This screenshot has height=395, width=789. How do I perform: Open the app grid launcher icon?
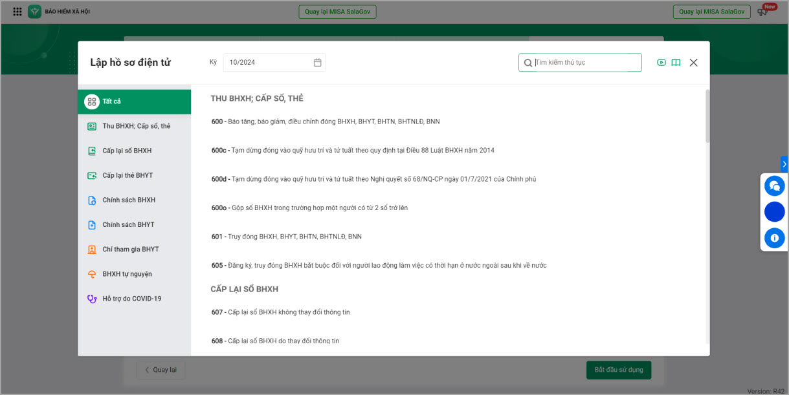point(17,12)
